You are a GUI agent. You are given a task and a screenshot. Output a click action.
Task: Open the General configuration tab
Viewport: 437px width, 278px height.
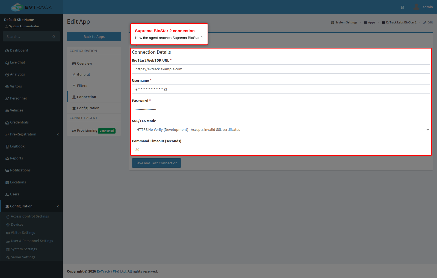coord(94,75)
